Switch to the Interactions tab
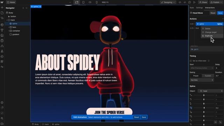The width and height of the screenshot is (224, 126). [x=210, y=8]
